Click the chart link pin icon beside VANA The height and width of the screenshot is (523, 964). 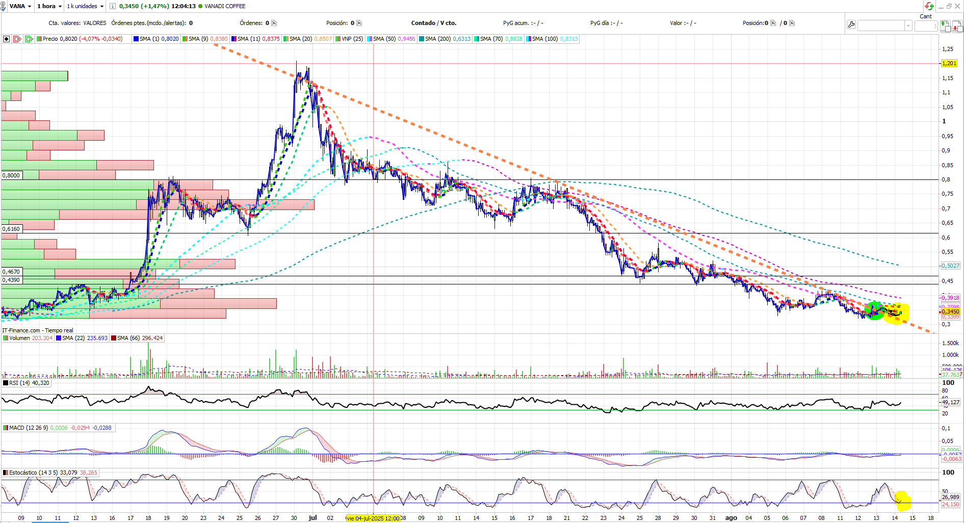point(4,6)
